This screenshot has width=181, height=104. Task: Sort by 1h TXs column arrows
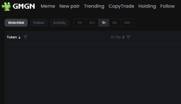(x=123, y=37)
